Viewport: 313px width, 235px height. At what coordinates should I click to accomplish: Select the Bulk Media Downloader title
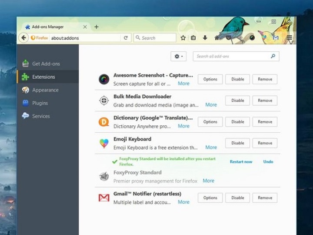[x=142, y=97]
